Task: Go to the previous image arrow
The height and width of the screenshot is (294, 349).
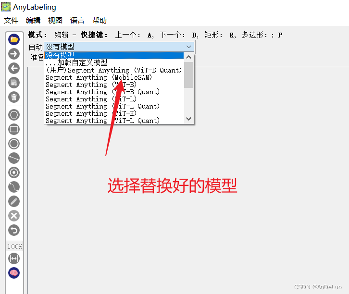Action: [x=14, y=69]
